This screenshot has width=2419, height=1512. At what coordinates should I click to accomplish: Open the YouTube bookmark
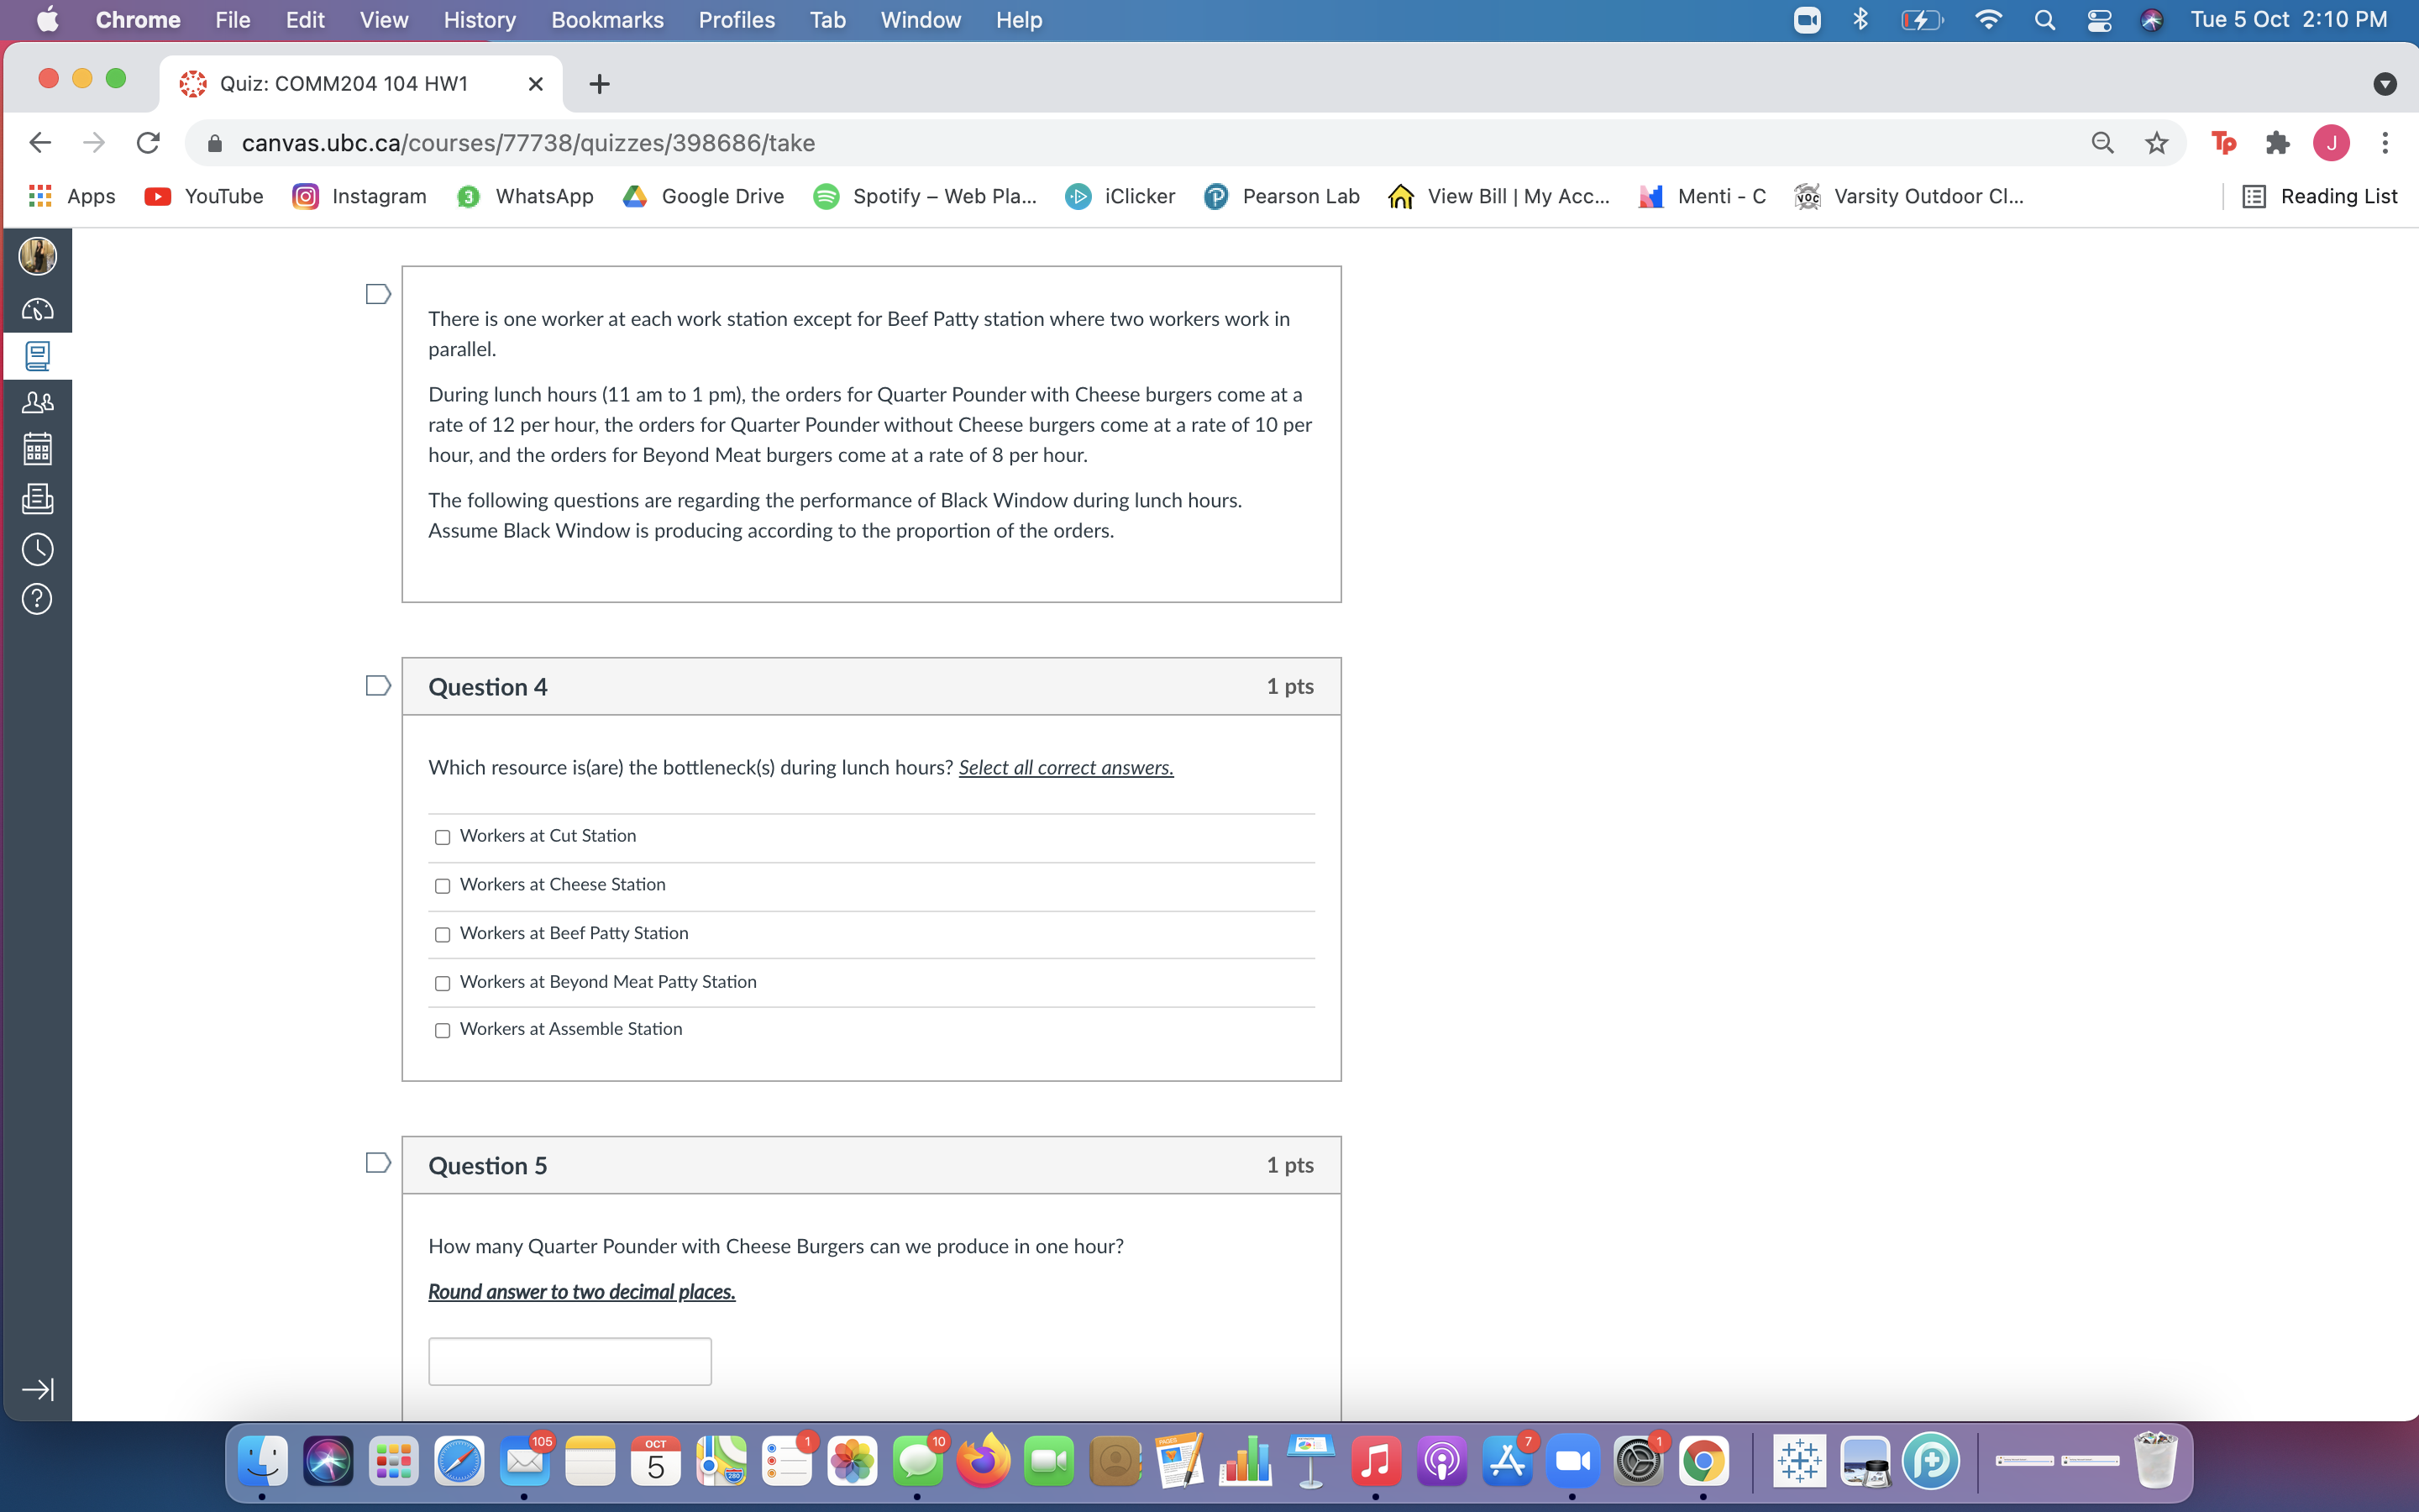(x=203, y=196)
